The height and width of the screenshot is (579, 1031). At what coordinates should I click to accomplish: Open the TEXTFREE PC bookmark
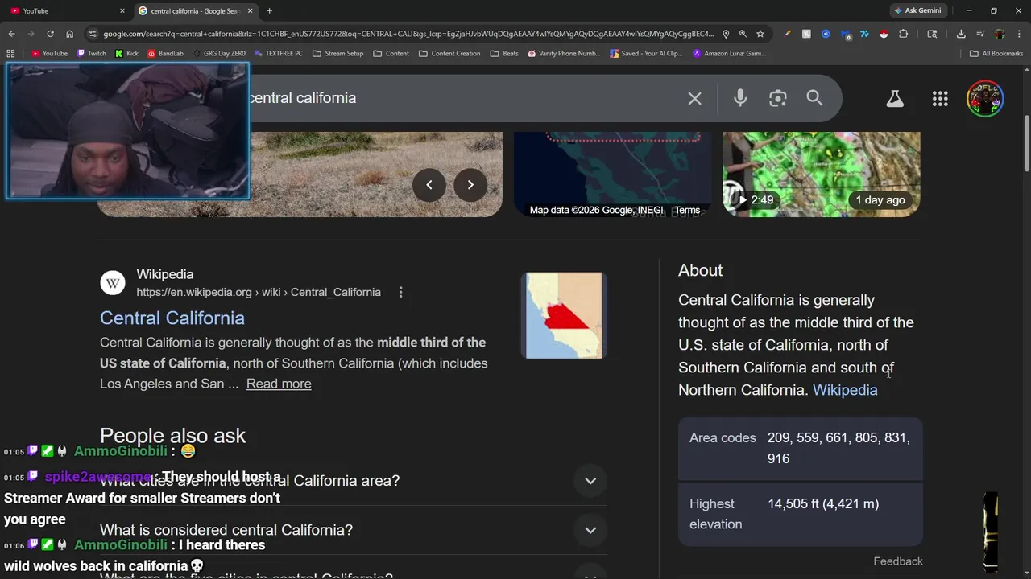point(278,53)
